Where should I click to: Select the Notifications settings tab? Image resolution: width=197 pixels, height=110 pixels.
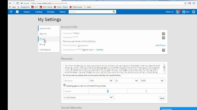pyautogui.click(x=49, y=50)
